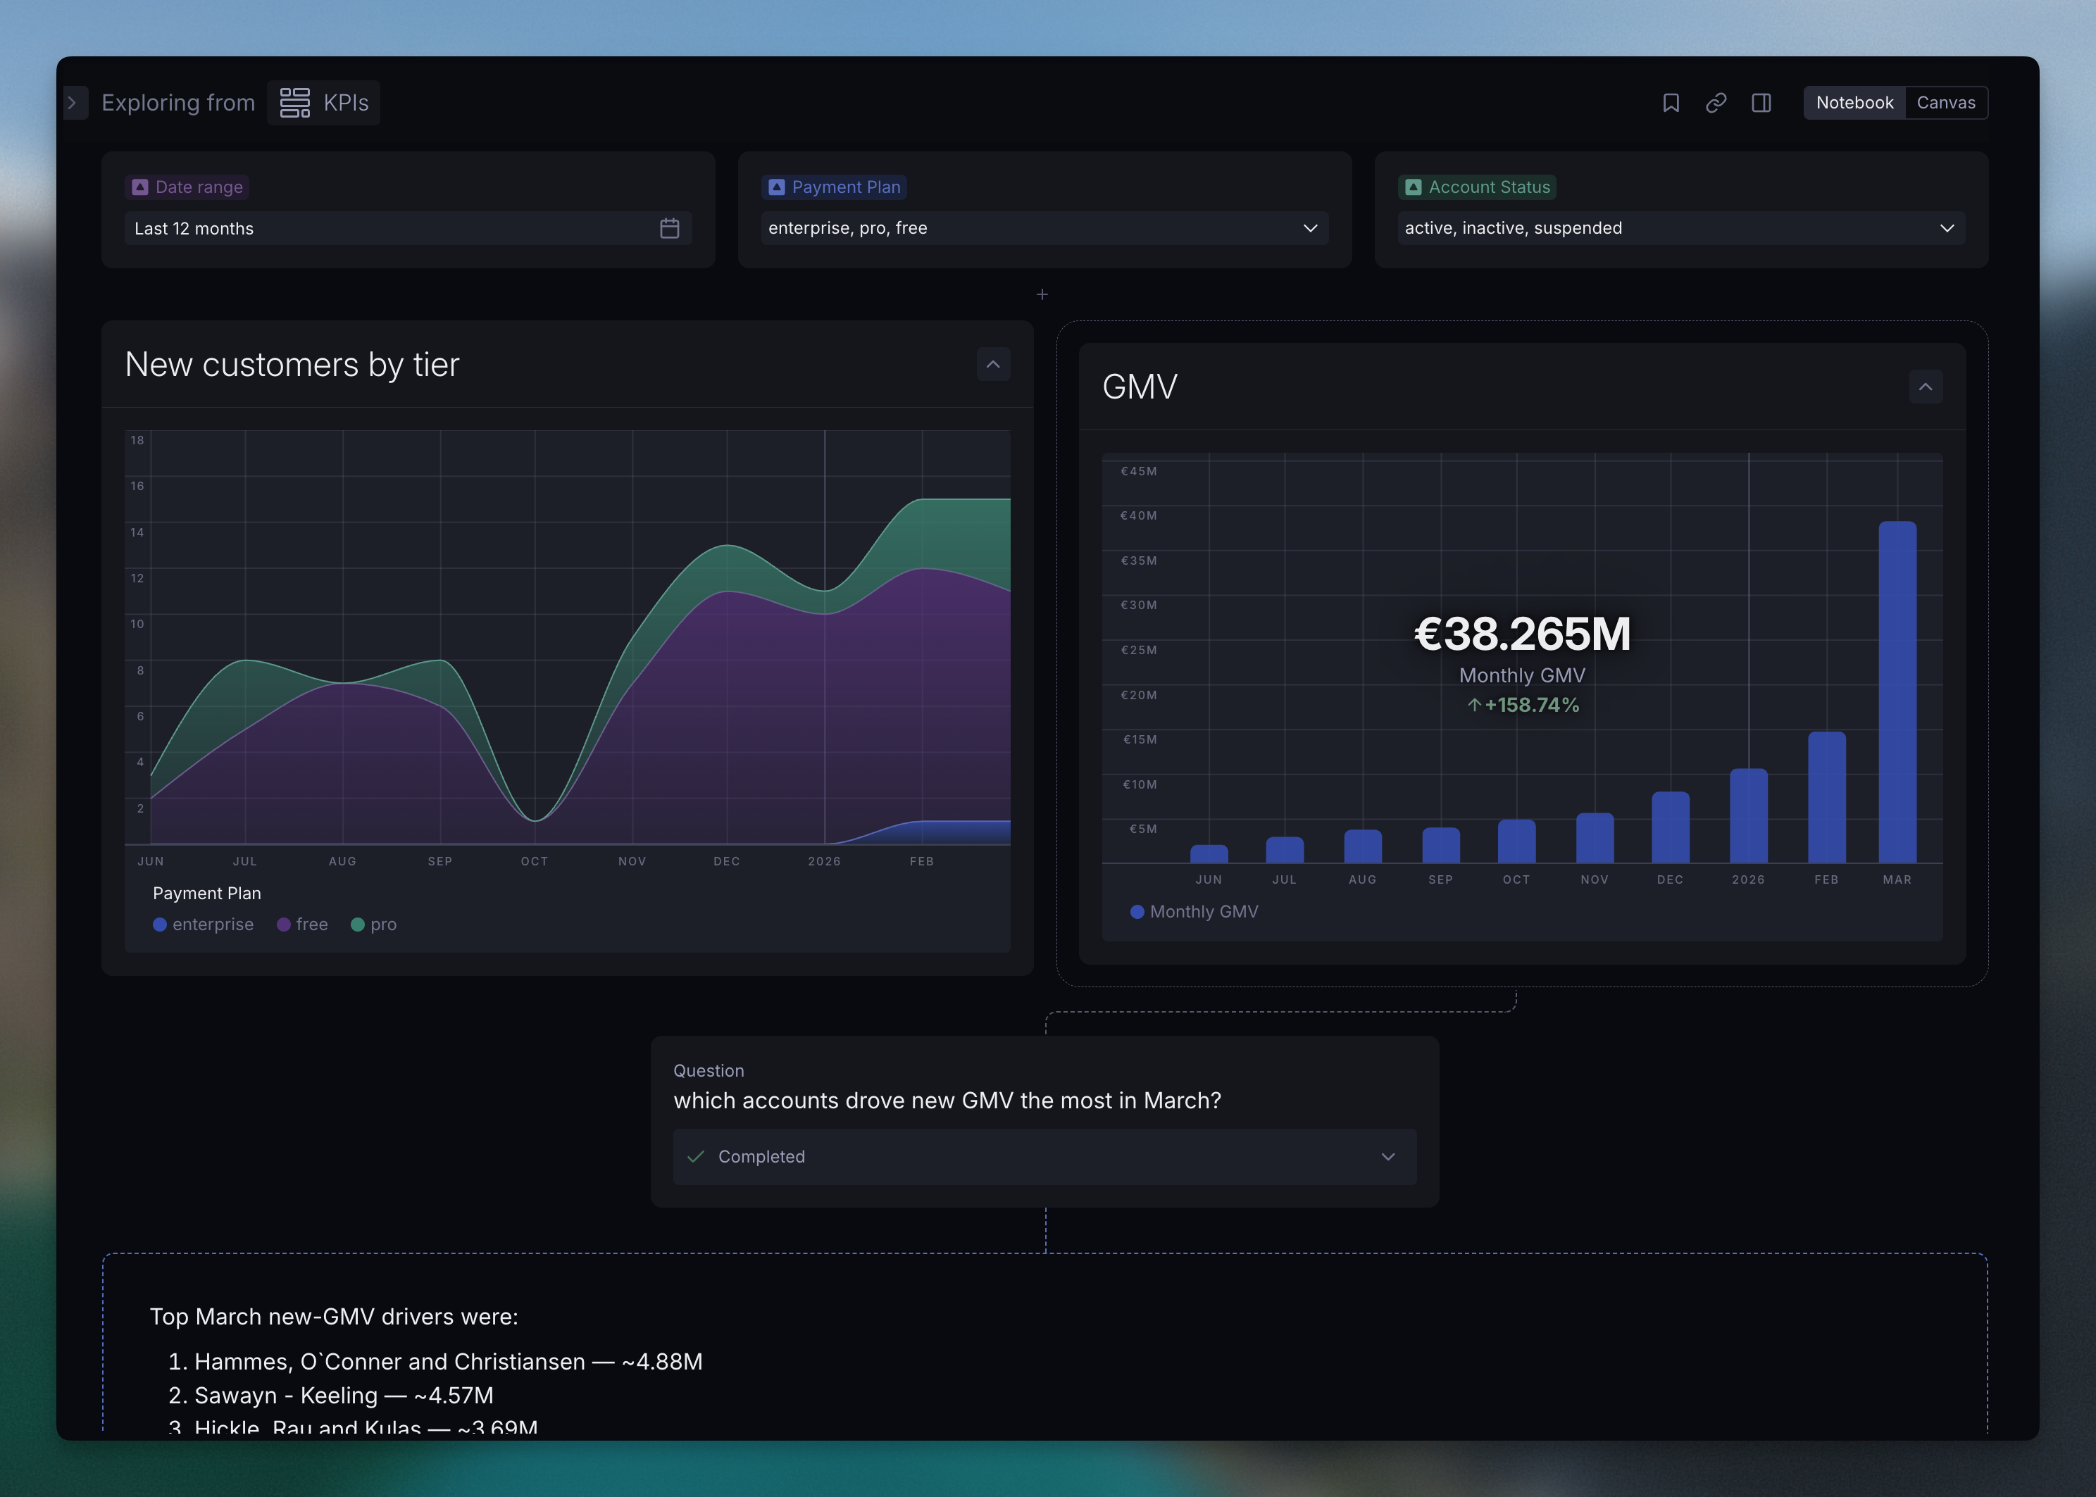The image size is (2096, 1497).
Task: Click the 'Exploring from' breadcrumb text
Action: [178, 102]
